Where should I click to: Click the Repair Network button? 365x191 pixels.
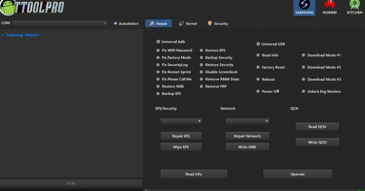[x=247, y=136]
